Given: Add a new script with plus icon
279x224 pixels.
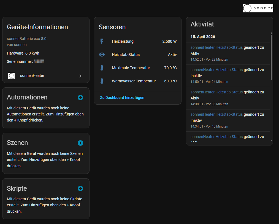Looking at the screenshot, I should pyautogui.click(x=80, y=188).
